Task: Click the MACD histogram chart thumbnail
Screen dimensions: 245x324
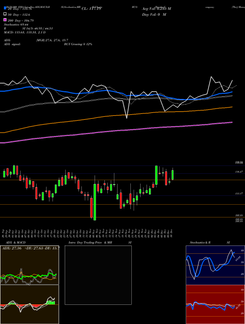Action: point(29,304)
